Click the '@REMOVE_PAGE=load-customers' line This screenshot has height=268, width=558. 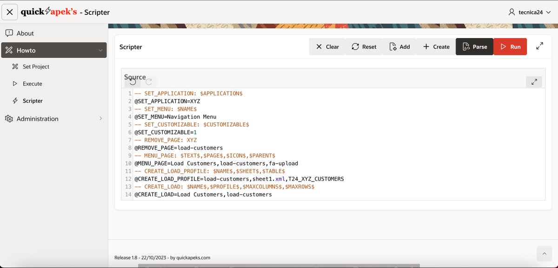point(179,148)
